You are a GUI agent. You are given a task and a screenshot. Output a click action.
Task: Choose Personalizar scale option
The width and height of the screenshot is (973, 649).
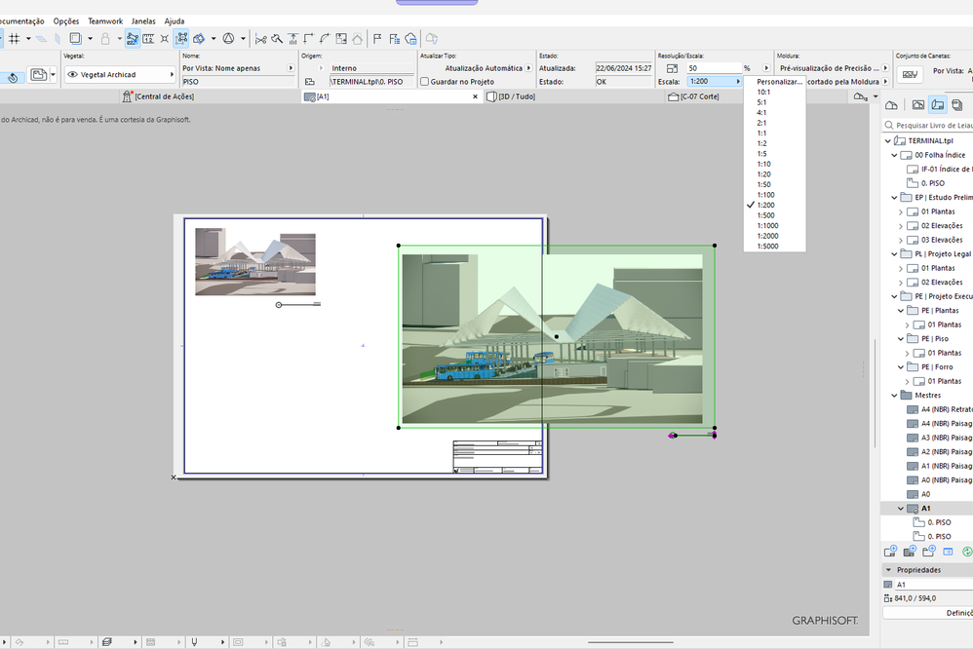click(779, 82)
